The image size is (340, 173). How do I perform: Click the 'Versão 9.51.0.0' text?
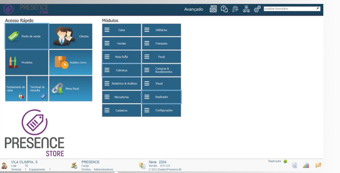(159, 165)
